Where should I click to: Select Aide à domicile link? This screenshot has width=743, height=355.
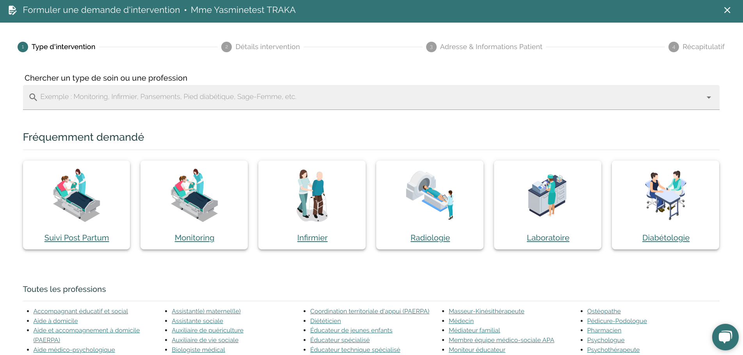(55, 321)
